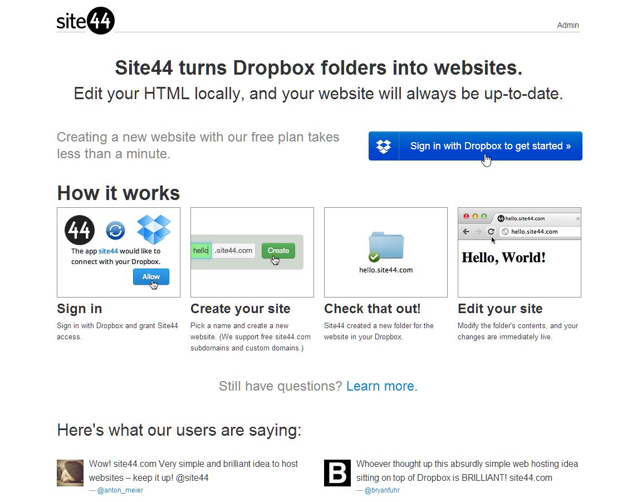Click the yellow minimize dot in browser illustration

[x=475, y=216]
